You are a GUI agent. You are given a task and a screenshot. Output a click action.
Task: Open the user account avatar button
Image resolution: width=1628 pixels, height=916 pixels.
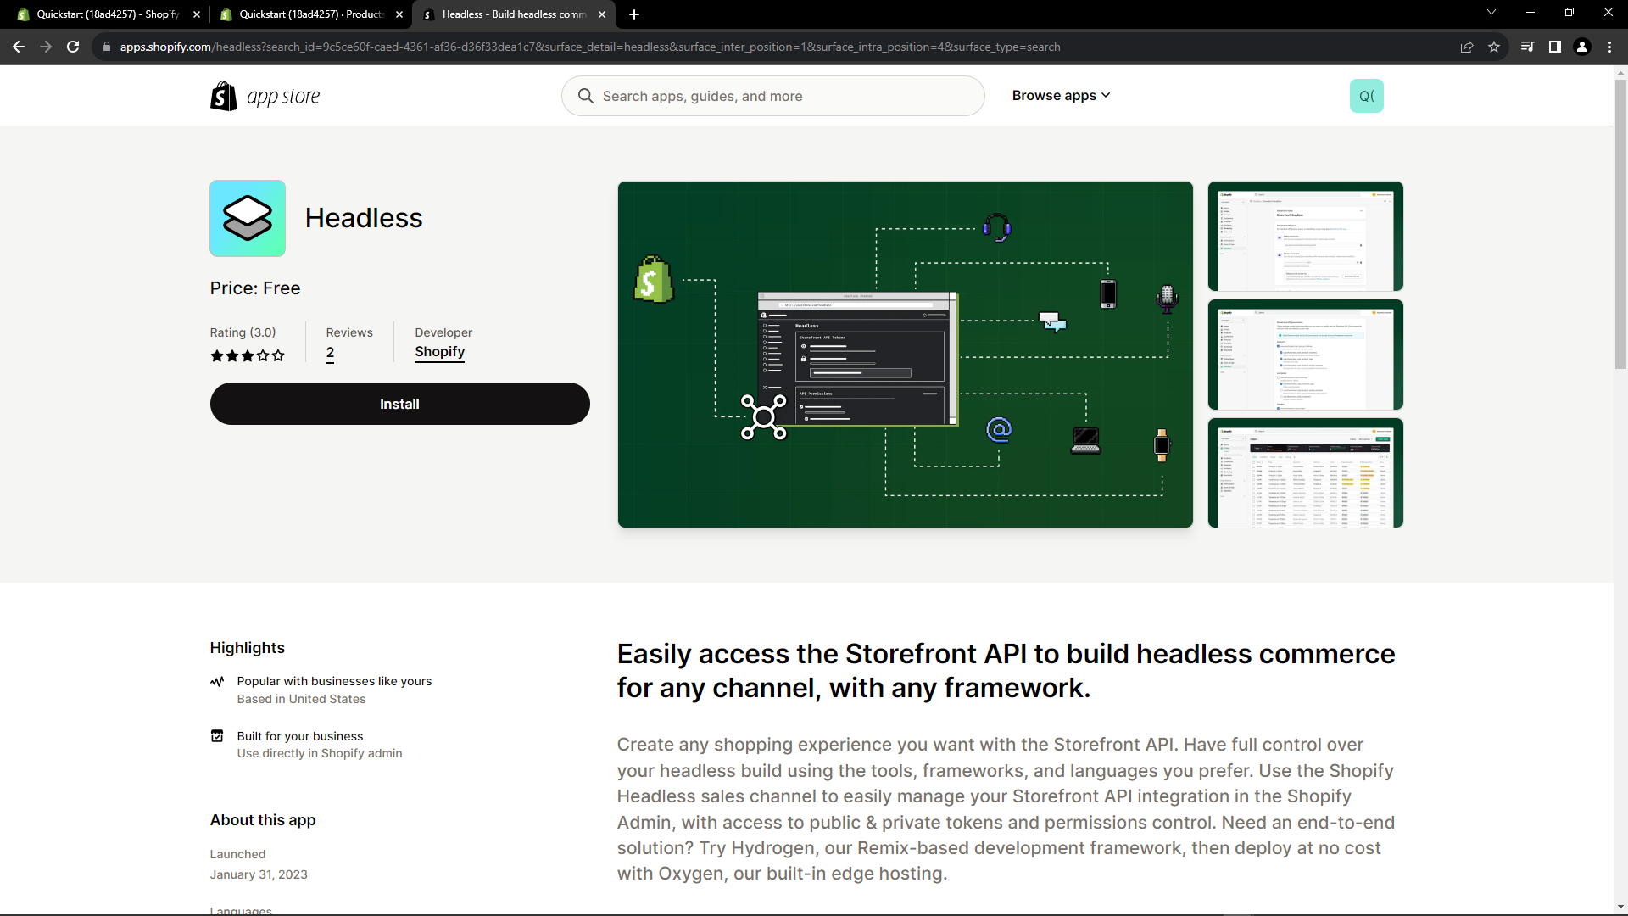(x=1366, y=96)
